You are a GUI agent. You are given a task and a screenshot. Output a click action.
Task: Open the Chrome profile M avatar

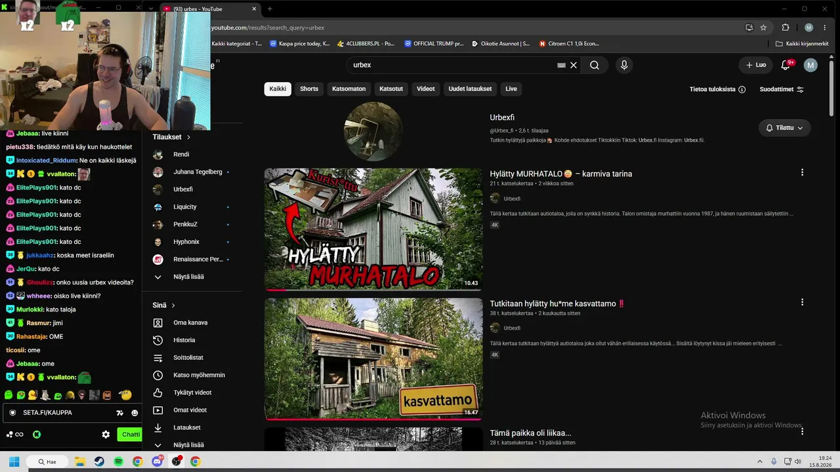(x=808, y=28)
